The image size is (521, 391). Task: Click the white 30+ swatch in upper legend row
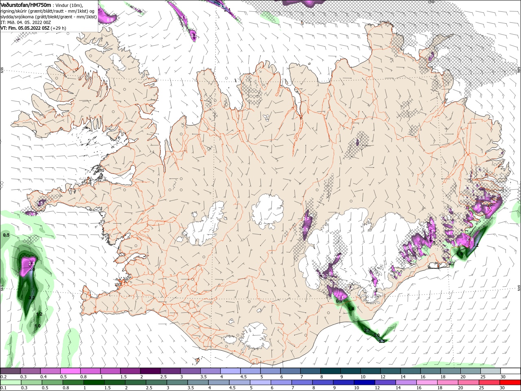(510, 371)
